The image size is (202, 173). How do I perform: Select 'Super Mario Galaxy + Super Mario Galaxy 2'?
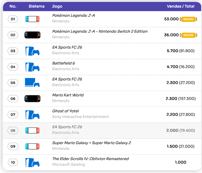92,143
